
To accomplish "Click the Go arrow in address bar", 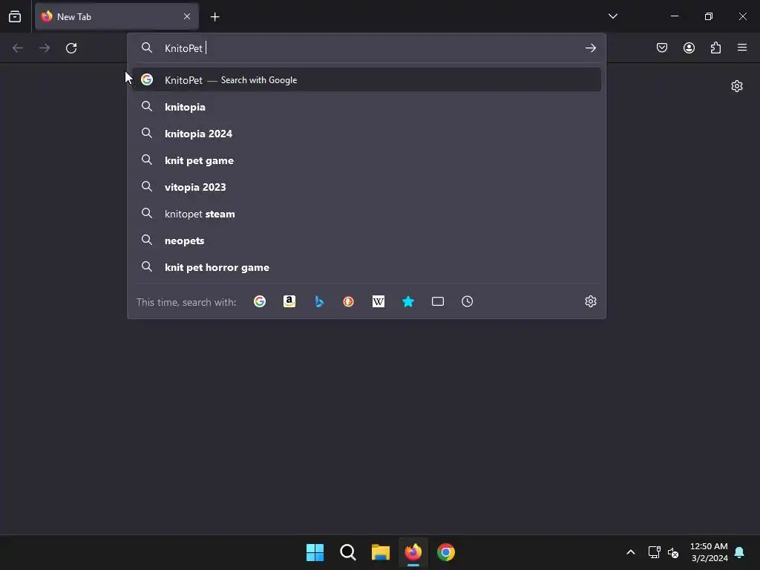I will click(590, 48).
